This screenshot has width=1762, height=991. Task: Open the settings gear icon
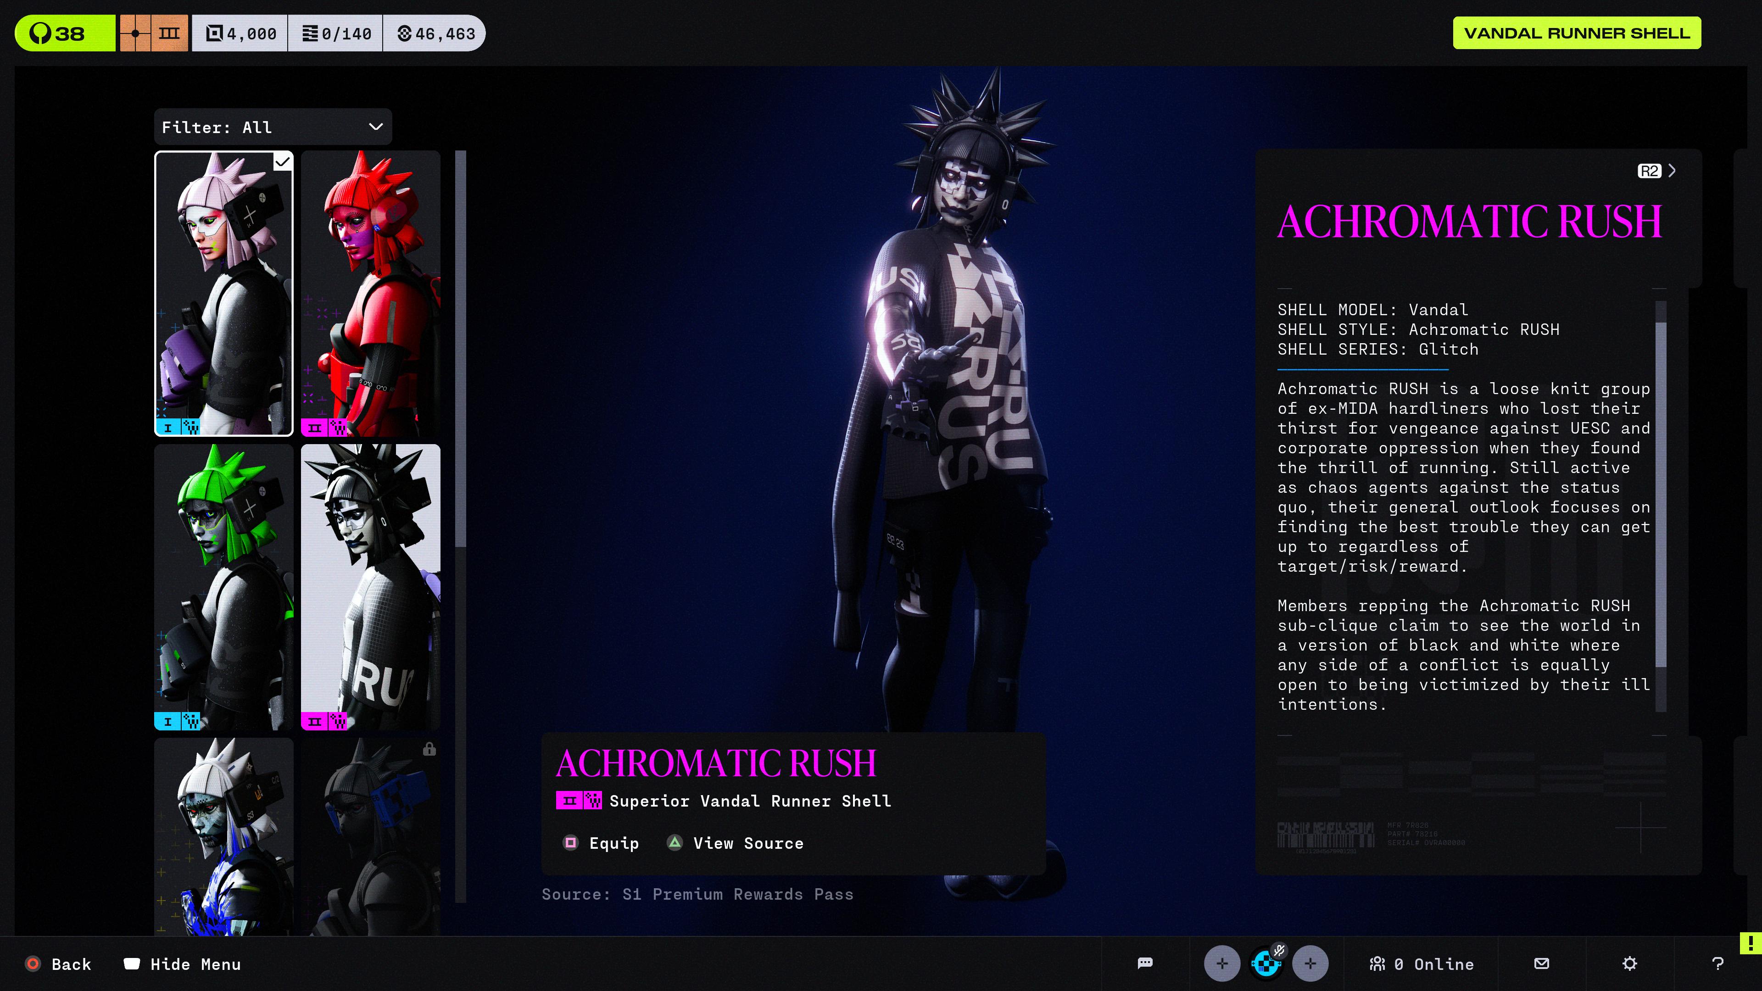[1630, 963]
